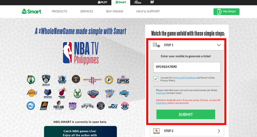Uncheck the accept Terms and Conditions checkbox
The width and height of the screenshot is (257, 137).
pyautogui.click(x=156, y=79)
